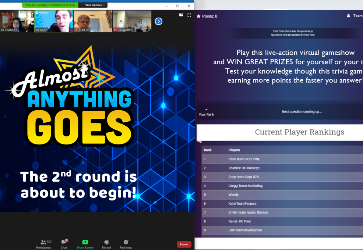Click the Players column header
This screenshot has height=250, width=363.
tap(234, 150)
